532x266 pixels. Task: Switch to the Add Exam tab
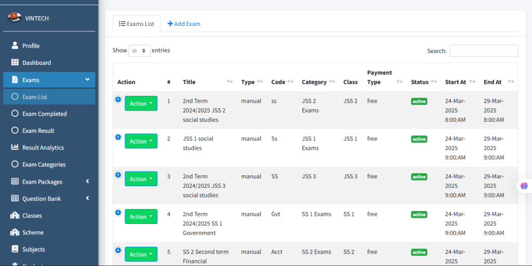pyautogui.click(x=183, y=24)
